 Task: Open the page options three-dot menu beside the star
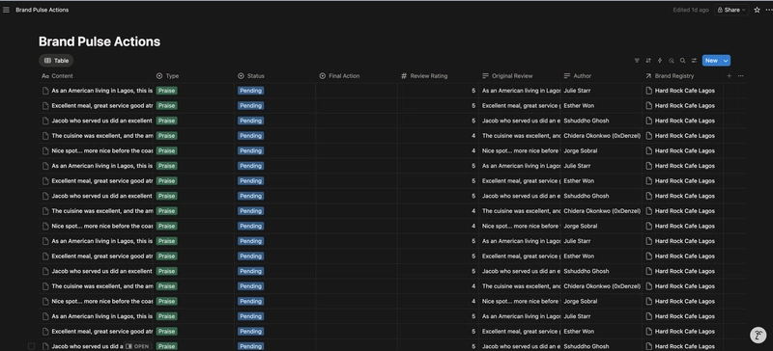click(x=768, y=10)
